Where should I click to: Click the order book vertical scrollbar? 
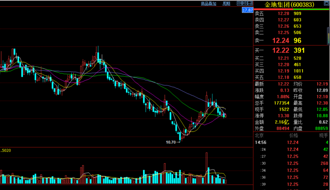click(329, 36)
